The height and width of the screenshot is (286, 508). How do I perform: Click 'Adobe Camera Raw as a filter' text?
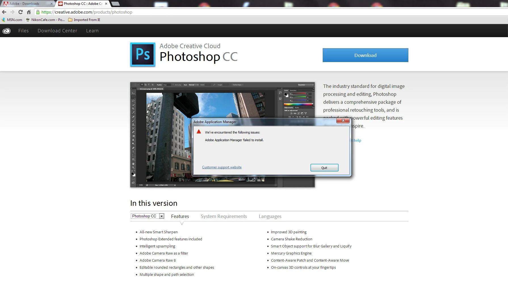[164, 253]
